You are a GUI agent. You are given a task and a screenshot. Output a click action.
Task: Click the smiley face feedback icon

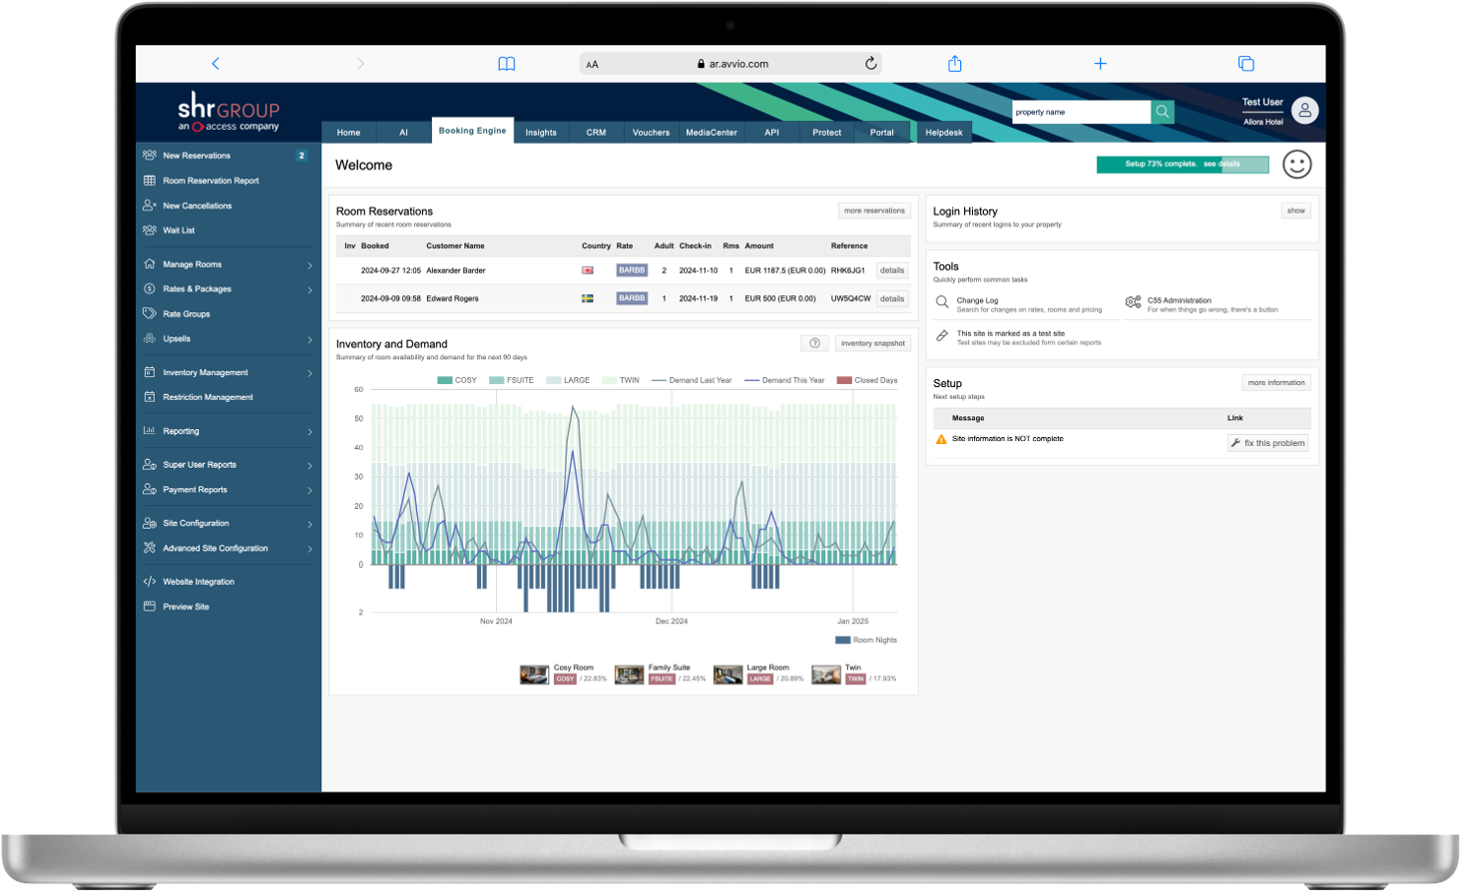tap(1296, 165)
